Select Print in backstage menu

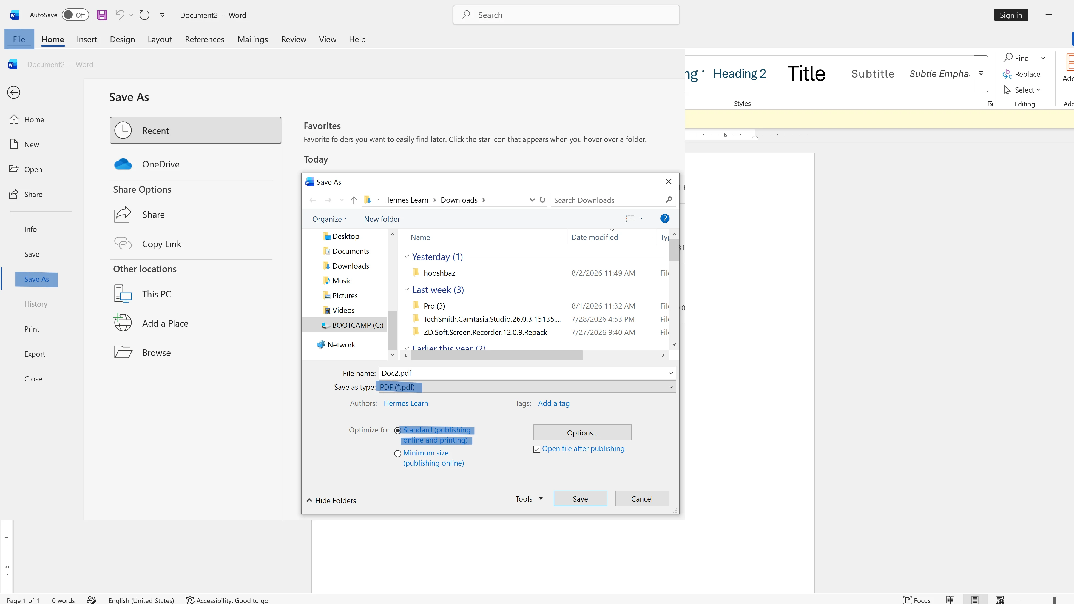(x=32, y=329)
